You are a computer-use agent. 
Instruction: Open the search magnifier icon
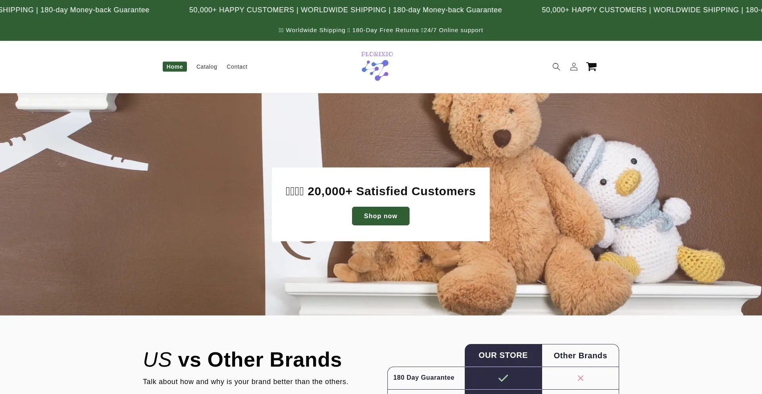coord(556,67)
